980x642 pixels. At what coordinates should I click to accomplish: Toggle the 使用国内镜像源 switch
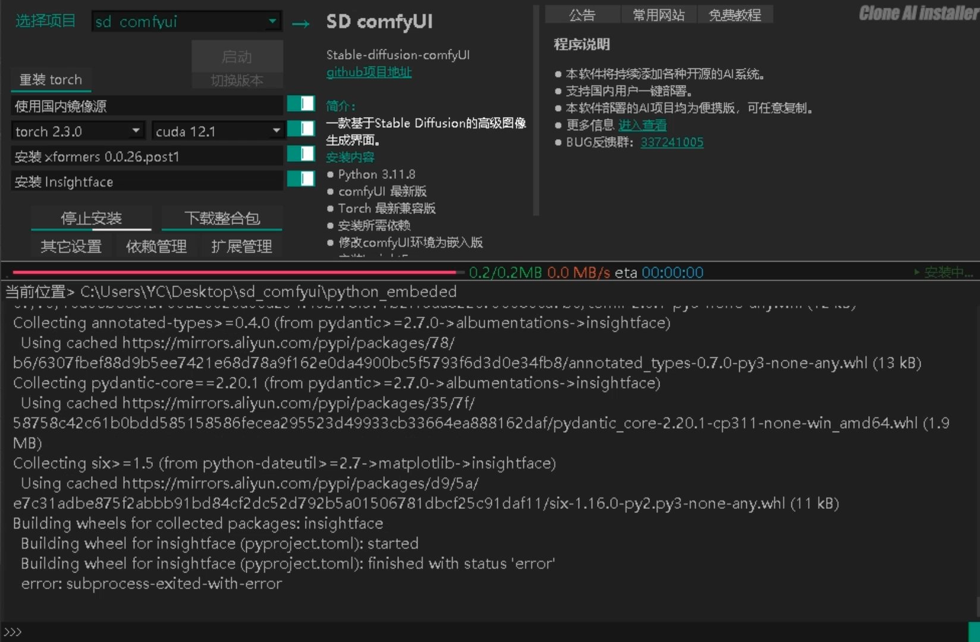[x=301, y=104]
